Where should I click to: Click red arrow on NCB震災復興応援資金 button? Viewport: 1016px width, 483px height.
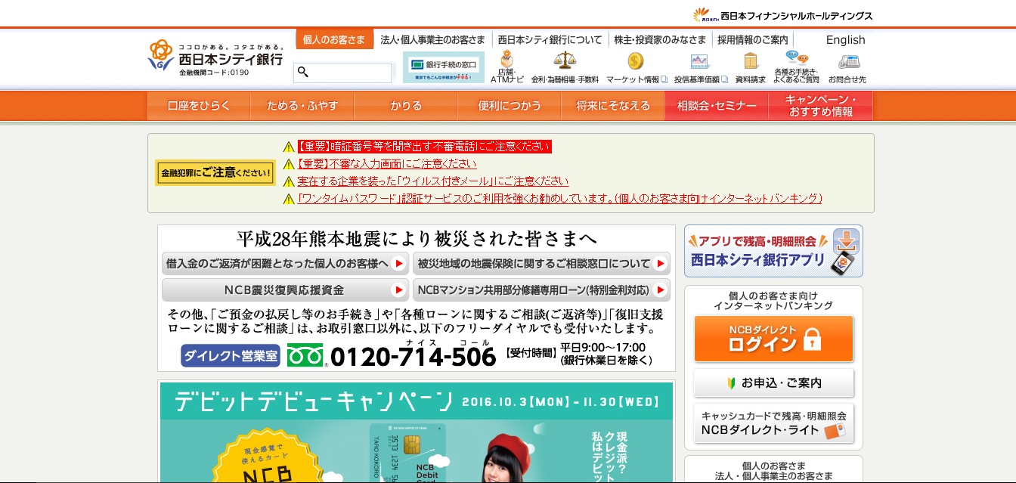[399, 289]
